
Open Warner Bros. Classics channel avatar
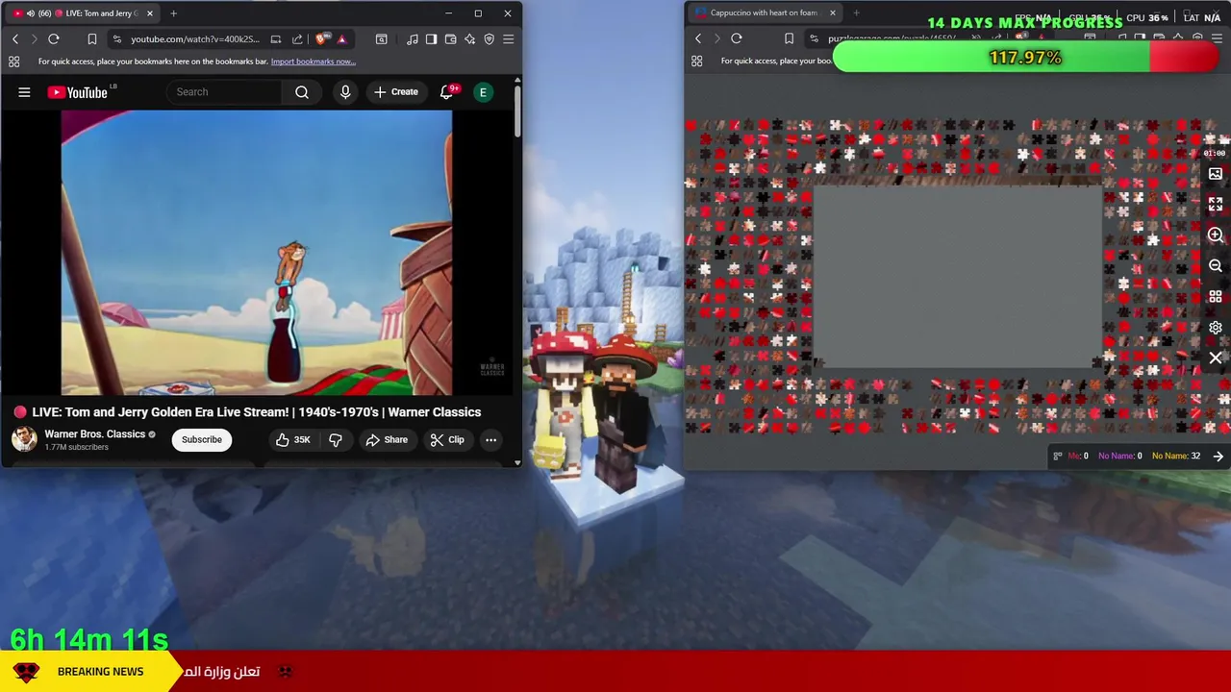pyautogui.click(x=24, y=439)
